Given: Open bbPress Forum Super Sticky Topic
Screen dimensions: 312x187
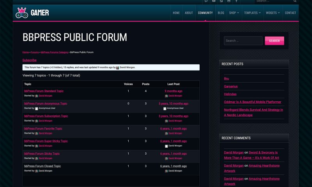Looking at the screenshot, I should tap(46, 141).
